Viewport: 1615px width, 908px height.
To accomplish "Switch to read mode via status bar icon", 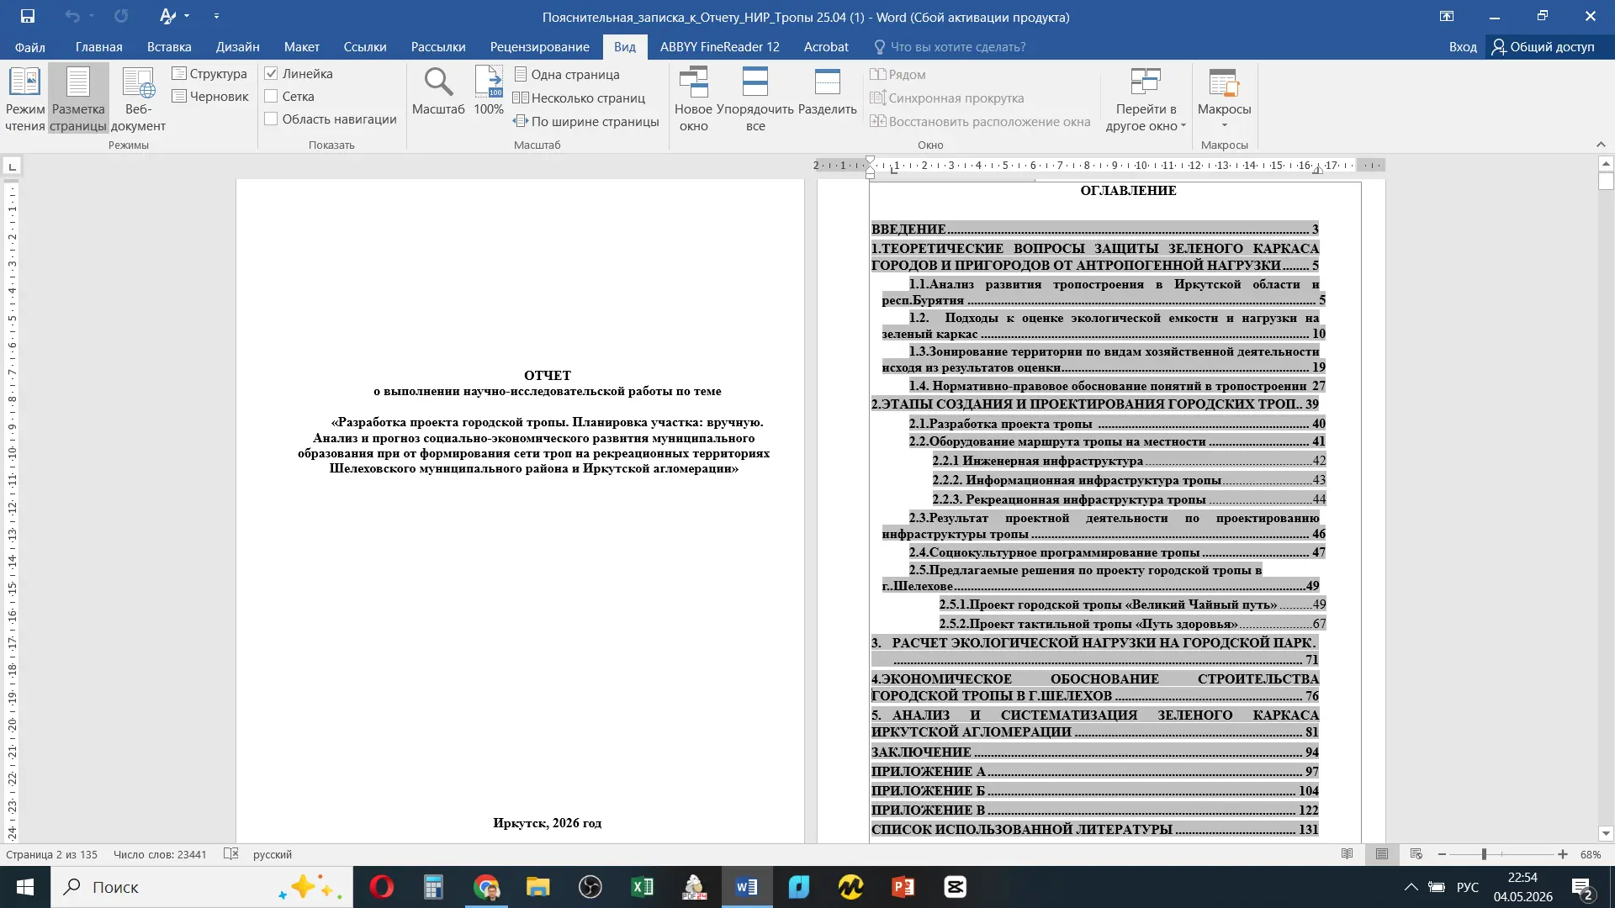I will click(1348, 854).
